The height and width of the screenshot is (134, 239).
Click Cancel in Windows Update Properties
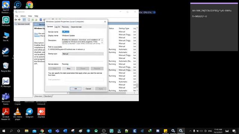pos(88,89)
